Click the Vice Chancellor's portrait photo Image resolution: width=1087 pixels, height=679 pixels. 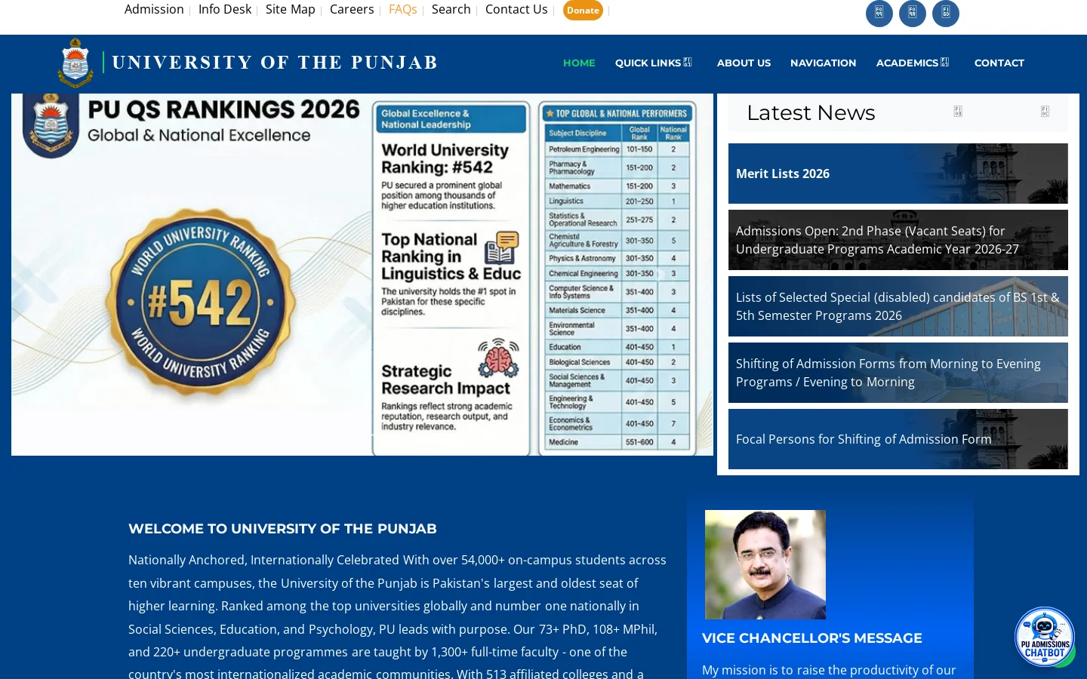(x=765, y=564)
